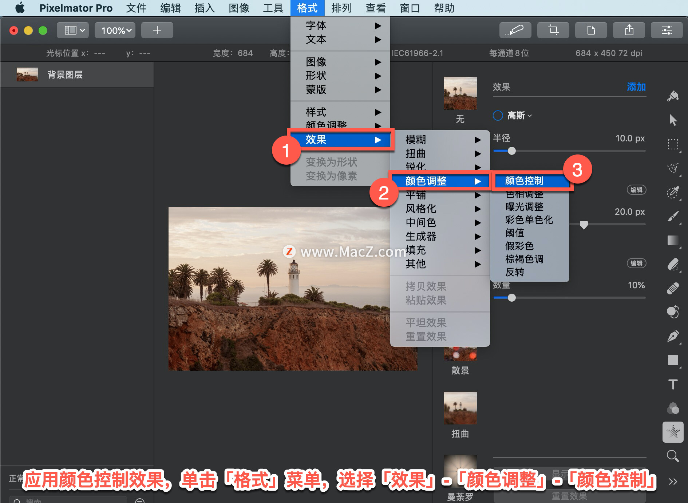This screenshot has width=688, height=503.
Task: Open the 排列 menu
Action: click(x=341, y=8)
